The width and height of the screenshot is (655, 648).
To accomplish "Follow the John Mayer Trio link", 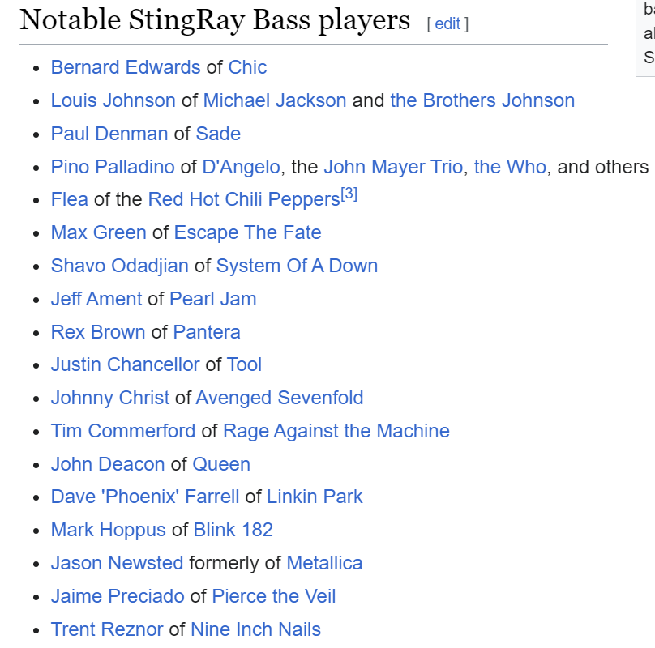I will (x=393, y=167).
